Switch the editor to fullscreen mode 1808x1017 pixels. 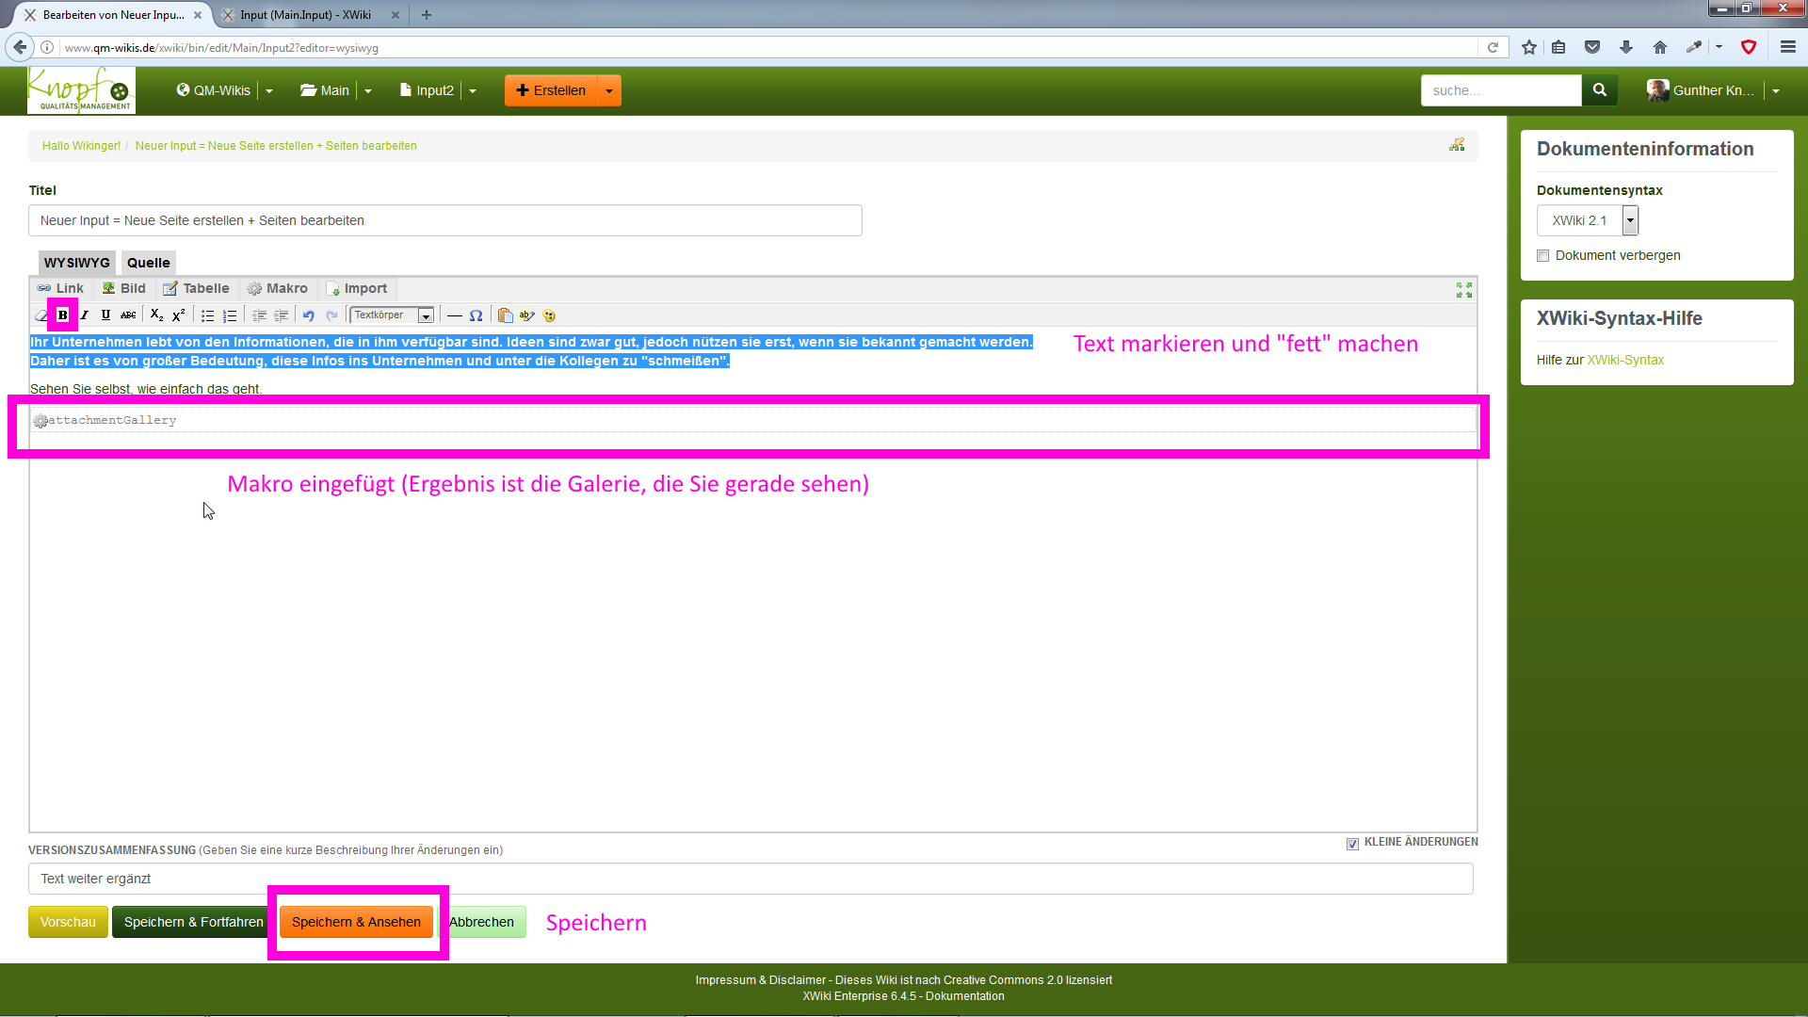pyautogui.click(x=1464, y=290)
